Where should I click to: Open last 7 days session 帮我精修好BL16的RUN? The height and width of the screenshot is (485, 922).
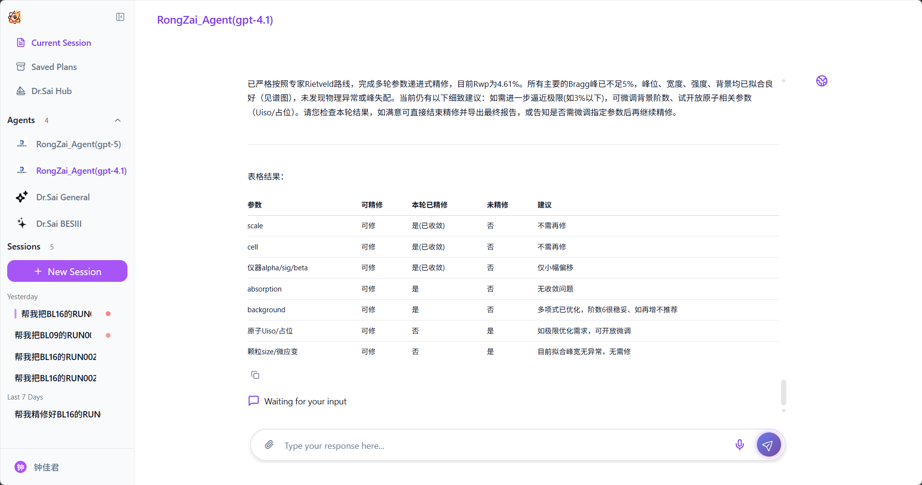[57, 415]
